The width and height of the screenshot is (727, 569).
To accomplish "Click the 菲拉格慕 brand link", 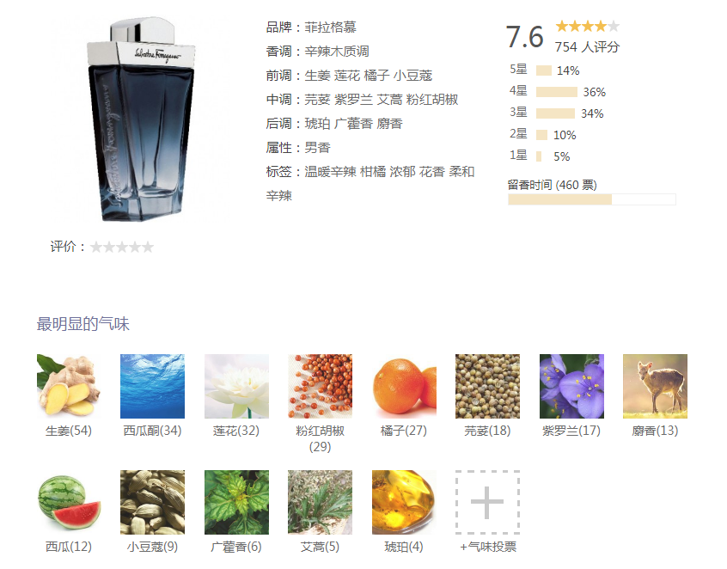I will click(330, 28).
